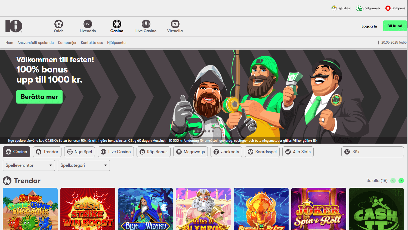Click the Casino chip icon in navigation
Screen dimensions: 408x230
[x=117, y=24]
